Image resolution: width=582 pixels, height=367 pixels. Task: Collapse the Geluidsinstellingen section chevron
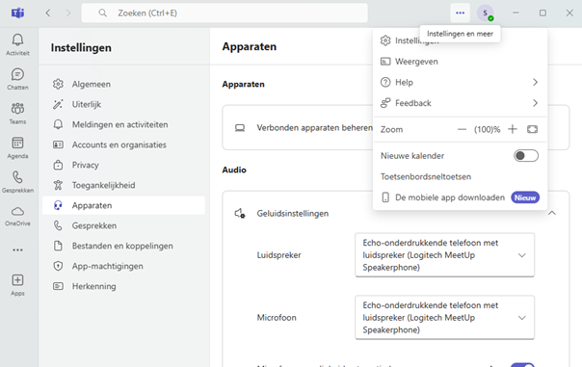coord(552,213)
